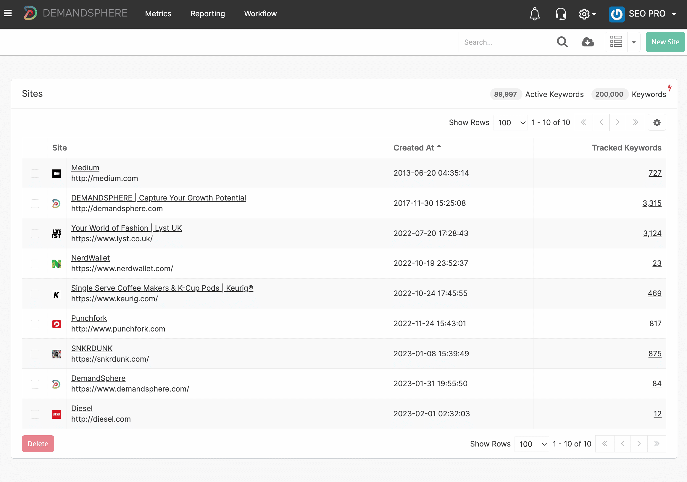Screen dimensions: 687x482
Task: Select the DemandSphere 2023 row checkbox
Action: pos(35,384)
